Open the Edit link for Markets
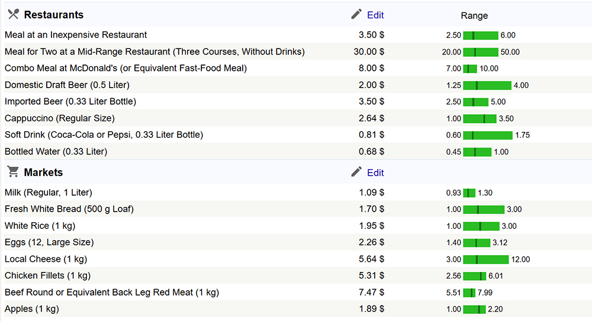The height and width of the screenshot is (321, 592). pos(375,173)
